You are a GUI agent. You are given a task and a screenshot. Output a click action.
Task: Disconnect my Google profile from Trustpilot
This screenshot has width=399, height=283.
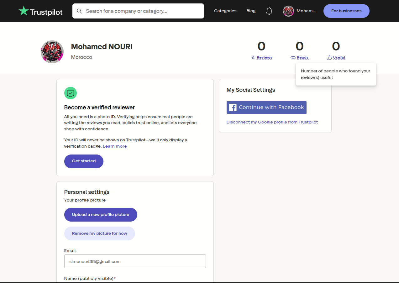[x=272, y=122]
